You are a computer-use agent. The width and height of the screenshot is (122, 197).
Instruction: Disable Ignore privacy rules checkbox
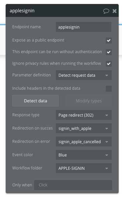click(109, 63)
